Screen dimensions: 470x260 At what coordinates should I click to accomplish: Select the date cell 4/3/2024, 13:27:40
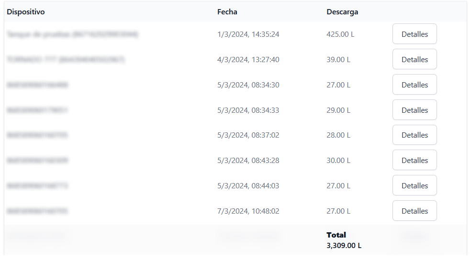[248, 60]
